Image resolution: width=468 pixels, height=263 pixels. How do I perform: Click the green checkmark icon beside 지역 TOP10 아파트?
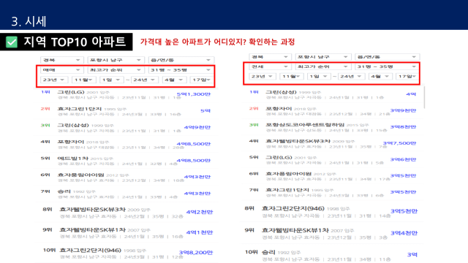point(12,42)
